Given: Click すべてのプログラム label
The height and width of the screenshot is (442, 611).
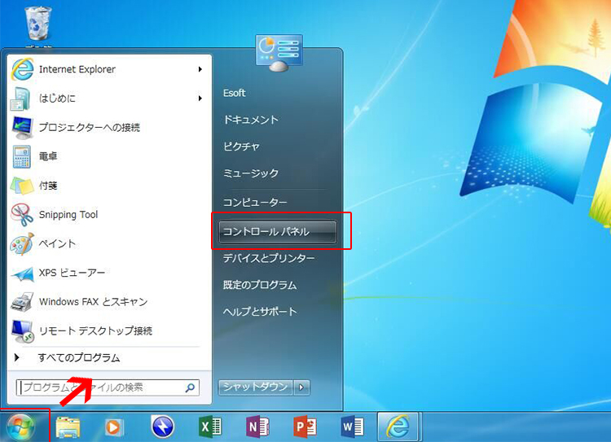Looking at the screenshot, I should 79,357.
